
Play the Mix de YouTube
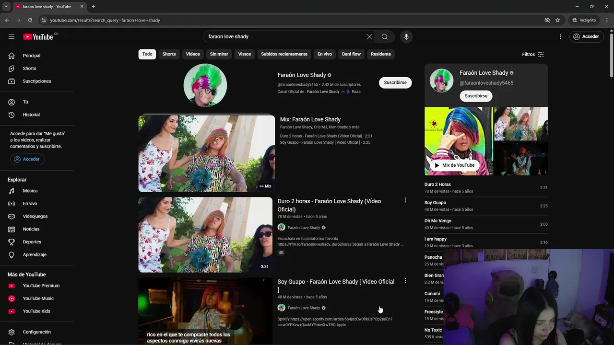[x=454, y=165]
